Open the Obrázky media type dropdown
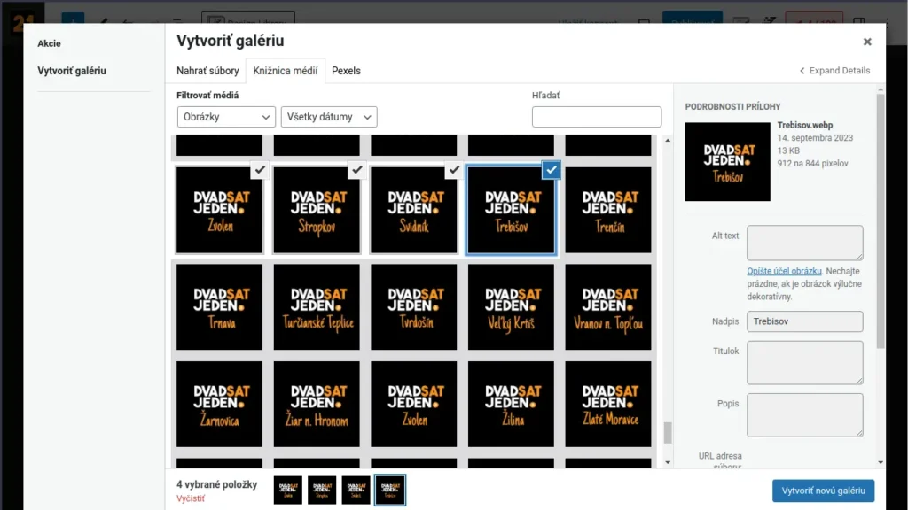 (x=226, y=117)
